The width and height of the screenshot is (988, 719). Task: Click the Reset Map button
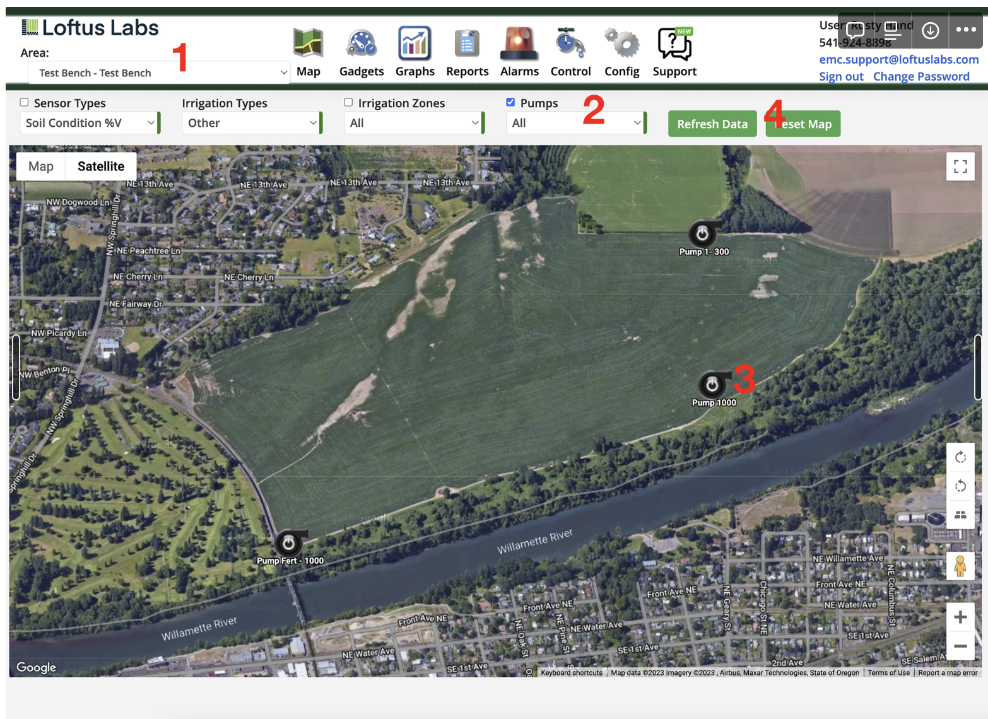click(803, 124)
